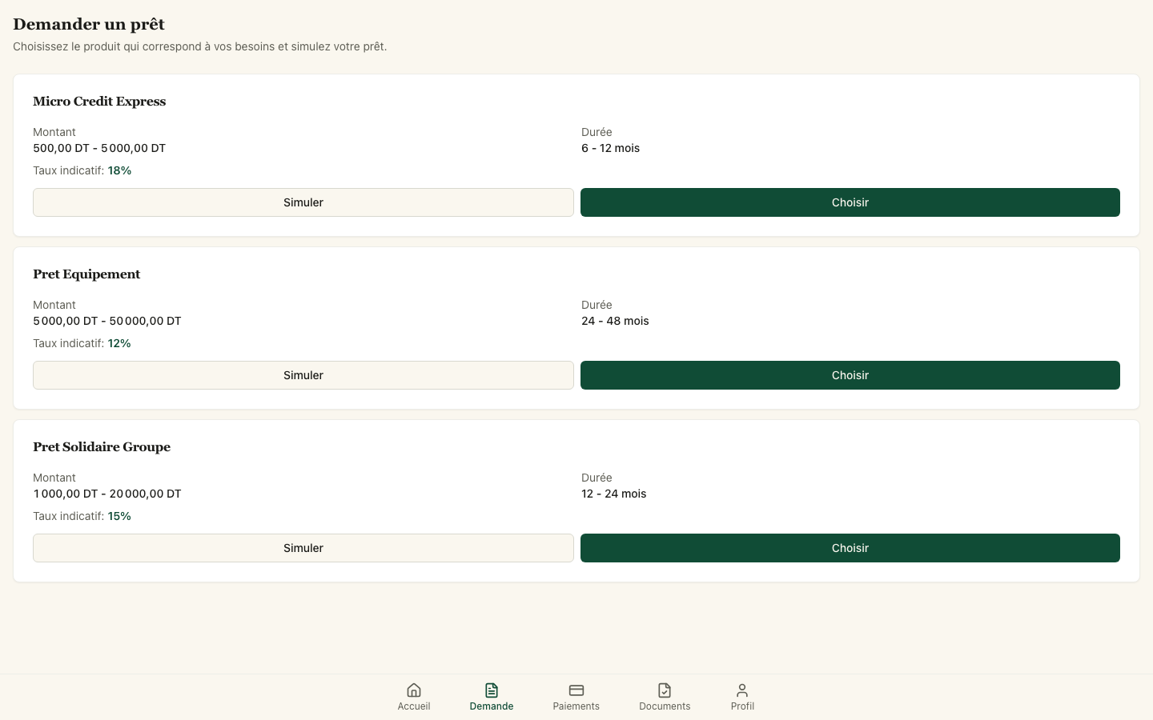Open the Accueil tab label
The width and height of the screenshot is (1153, 720).
[414, 706]
